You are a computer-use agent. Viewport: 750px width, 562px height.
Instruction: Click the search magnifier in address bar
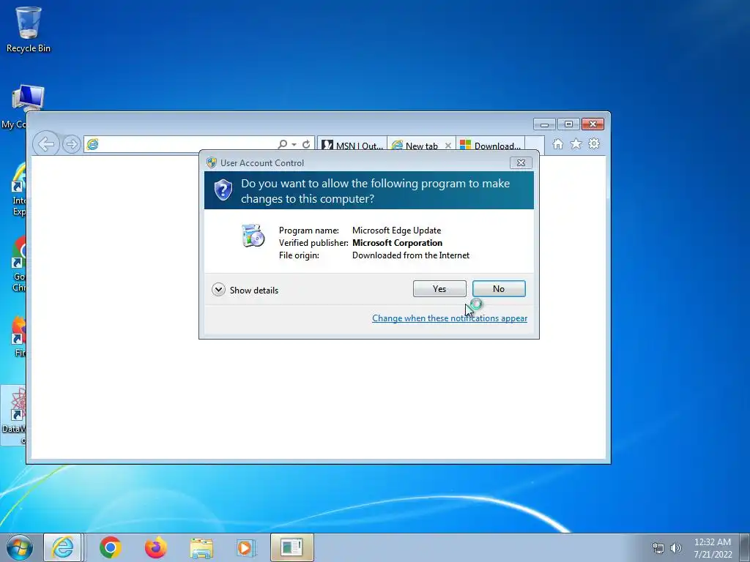click(283, 144)
